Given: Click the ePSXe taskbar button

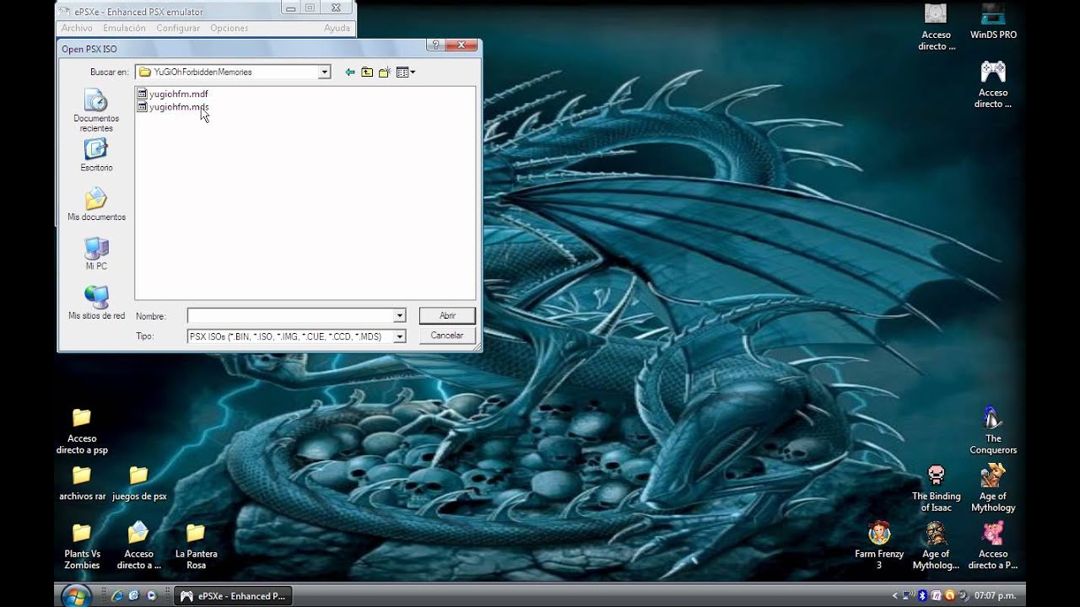Looking at the screenshot, I should [x=233, y=596].
